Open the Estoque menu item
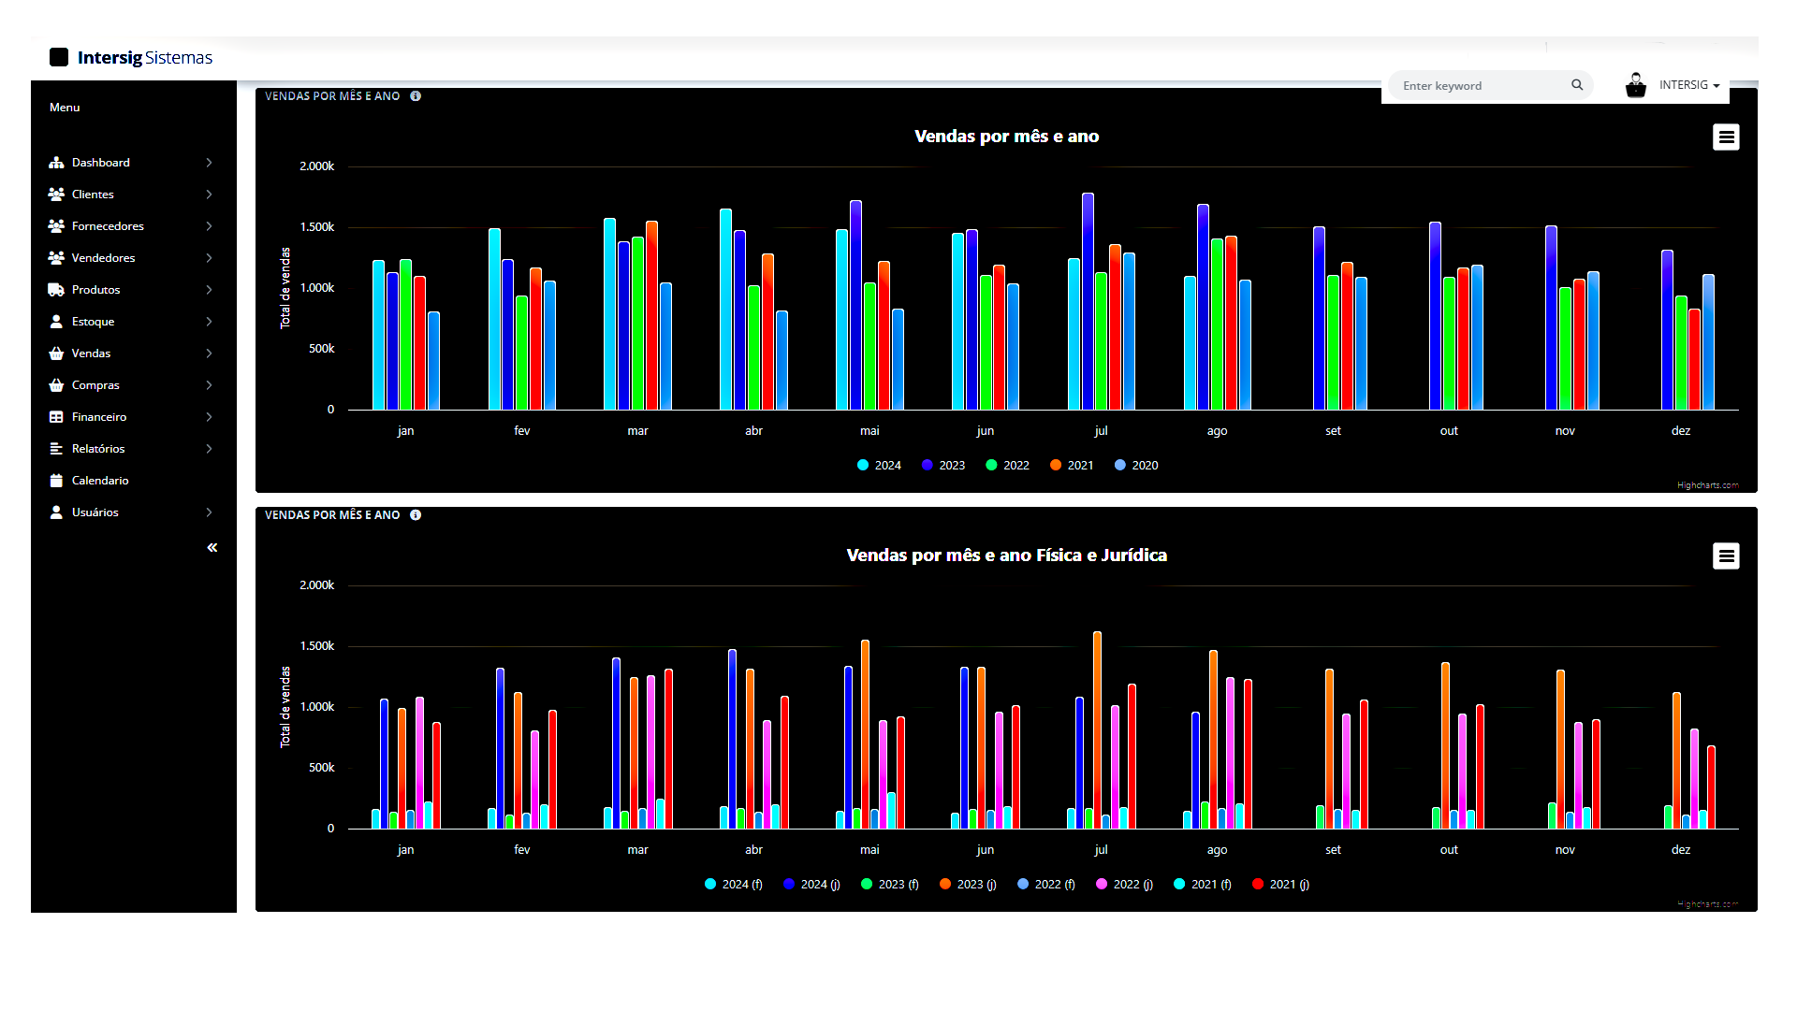 coord(93,322)
